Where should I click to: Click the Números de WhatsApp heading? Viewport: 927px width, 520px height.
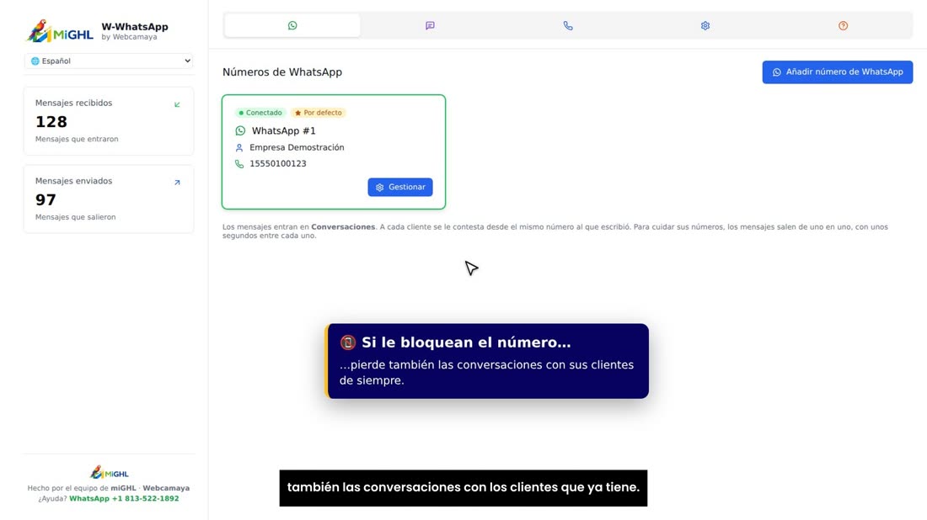[x=282, y=72]
